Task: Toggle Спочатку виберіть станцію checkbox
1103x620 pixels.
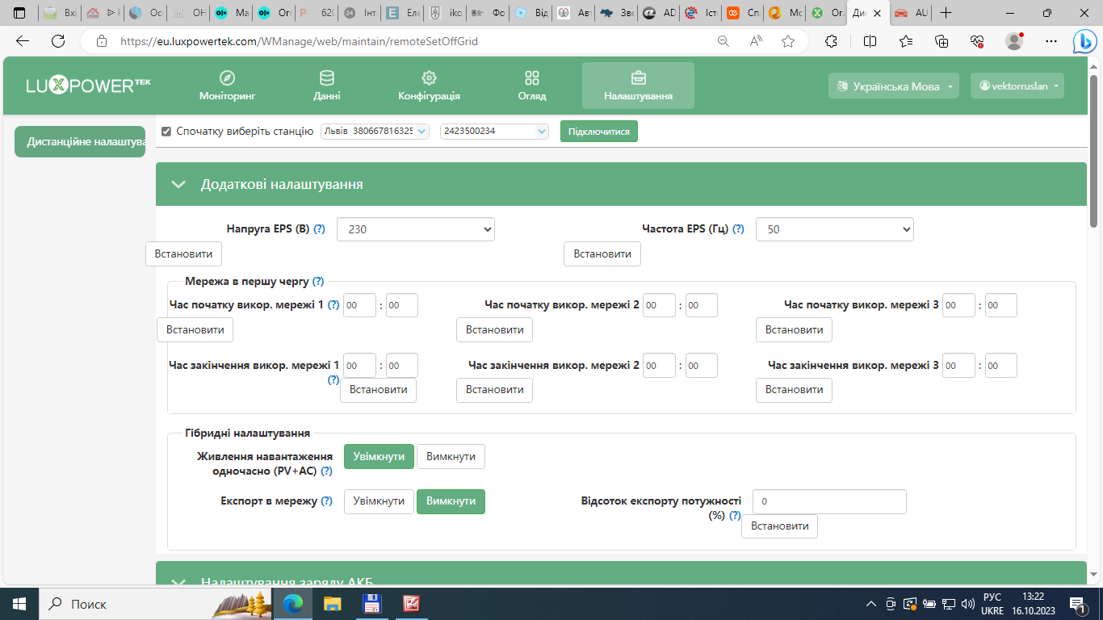Action: point(166,132)
